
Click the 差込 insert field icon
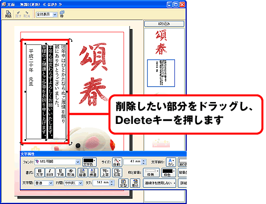[x=135, y=183]
